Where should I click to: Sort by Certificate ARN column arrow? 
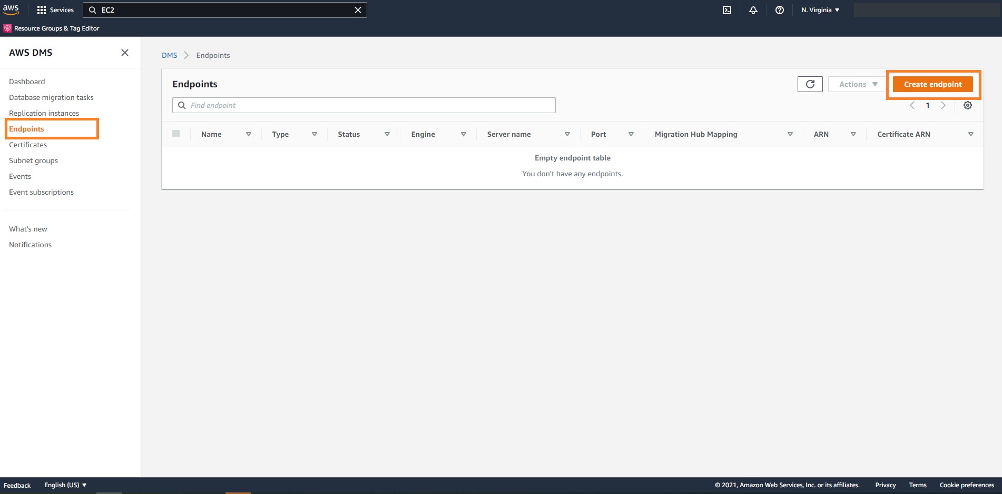971,134
